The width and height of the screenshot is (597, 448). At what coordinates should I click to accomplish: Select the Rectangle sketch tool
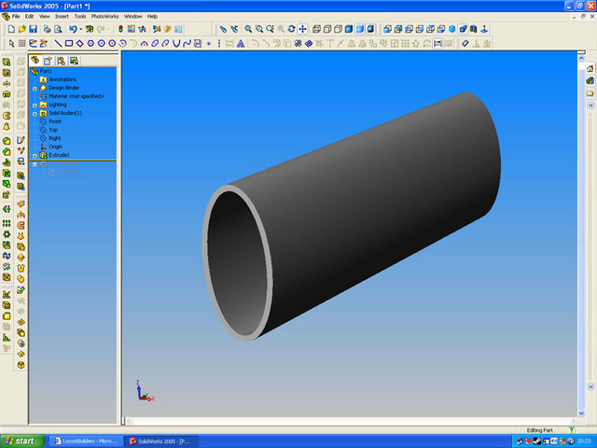tap(69, 44)
